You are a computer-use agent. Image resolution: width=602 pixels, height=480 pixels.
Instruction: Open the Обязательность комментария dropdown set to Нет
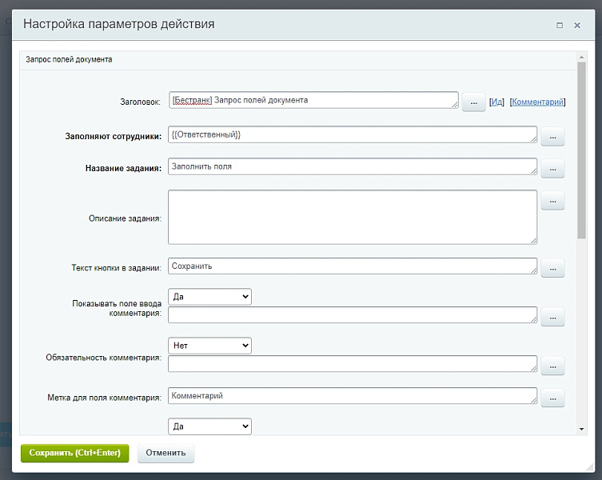pos(209,346)
